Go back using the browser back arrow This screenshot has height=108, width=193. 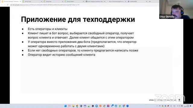(x=2, y=5)
